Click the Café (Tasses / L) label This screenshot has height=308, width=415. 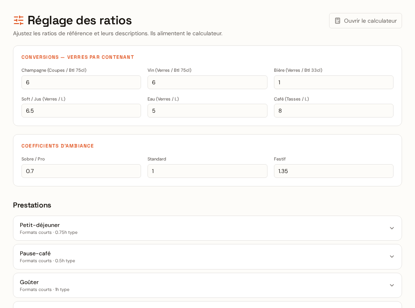pyautogui.click(x=291, y=99)
